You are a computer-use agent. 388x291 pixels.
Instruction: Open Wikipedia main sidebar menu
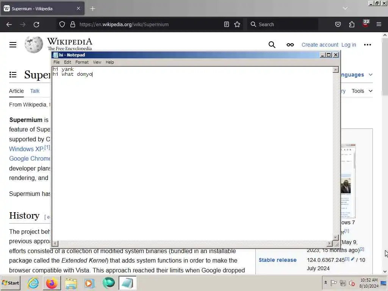13,45
